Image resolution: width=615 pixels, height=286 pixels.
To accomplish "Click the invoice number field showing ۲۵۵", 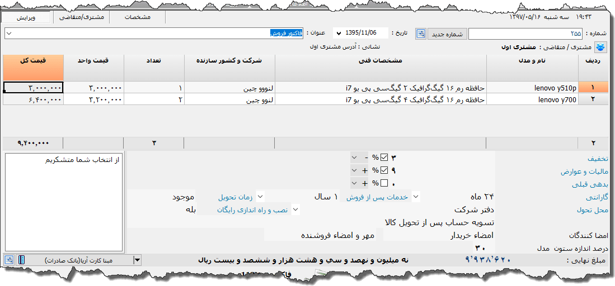I will click(x=525, y=34).
